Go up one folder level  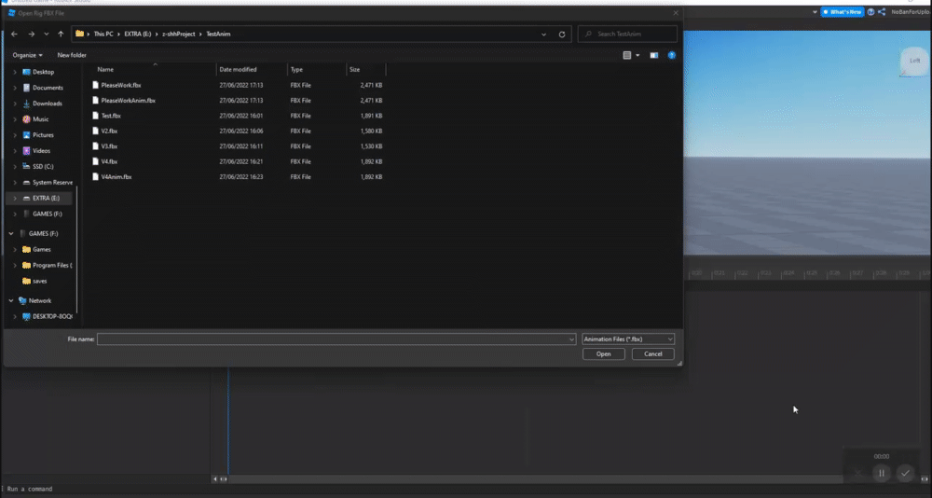point(61,34)
